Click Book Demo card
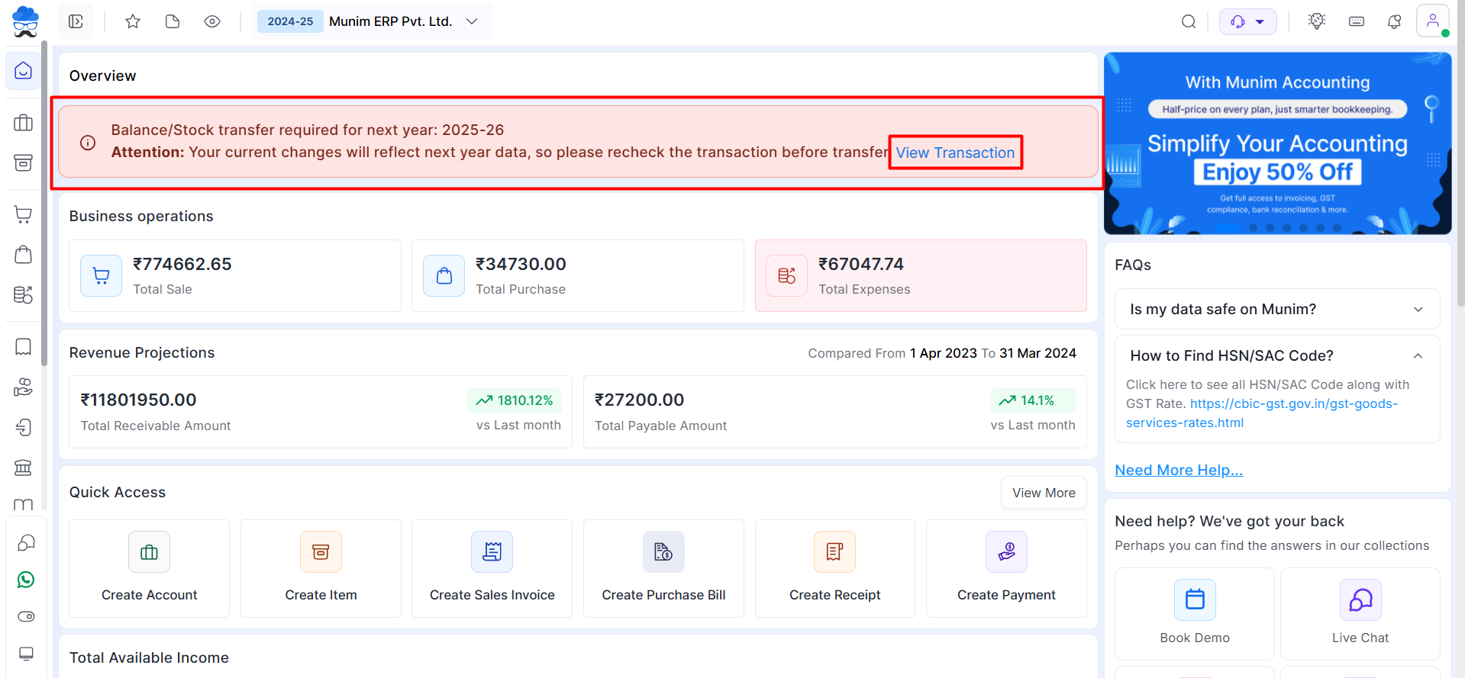Image resolution: width=1465 pixels, height=678 pixels. tap(1195, 614)
